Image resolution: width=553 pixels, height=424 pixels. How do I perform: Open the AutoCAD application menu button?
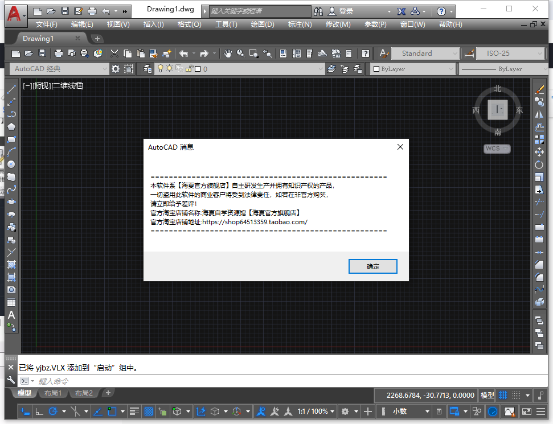(16, 15)
